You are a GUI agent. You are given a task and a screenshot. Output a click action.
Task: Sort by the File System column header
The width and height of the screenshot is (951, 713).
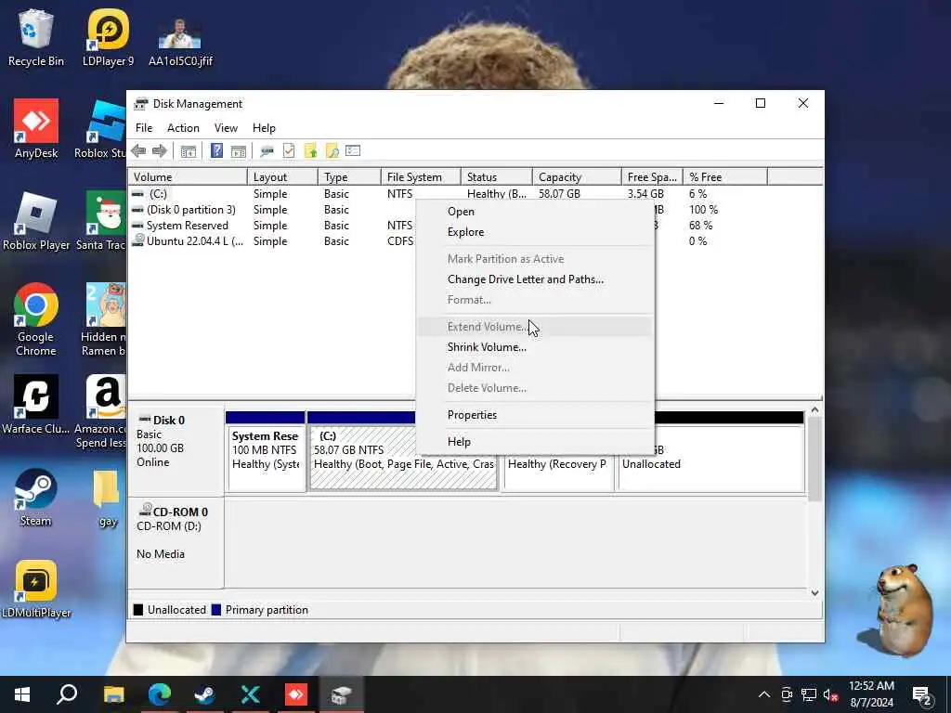pos(421,177)
